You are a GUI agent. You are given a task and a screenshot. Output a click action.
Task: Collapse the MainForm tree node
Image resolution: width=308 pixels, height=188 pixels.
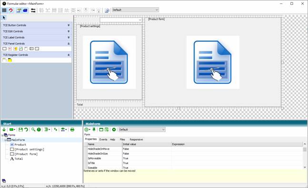click(6, 140)
